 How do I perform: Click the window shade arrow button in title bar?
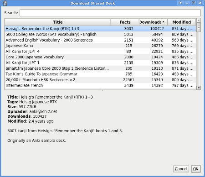coord(180,3)
